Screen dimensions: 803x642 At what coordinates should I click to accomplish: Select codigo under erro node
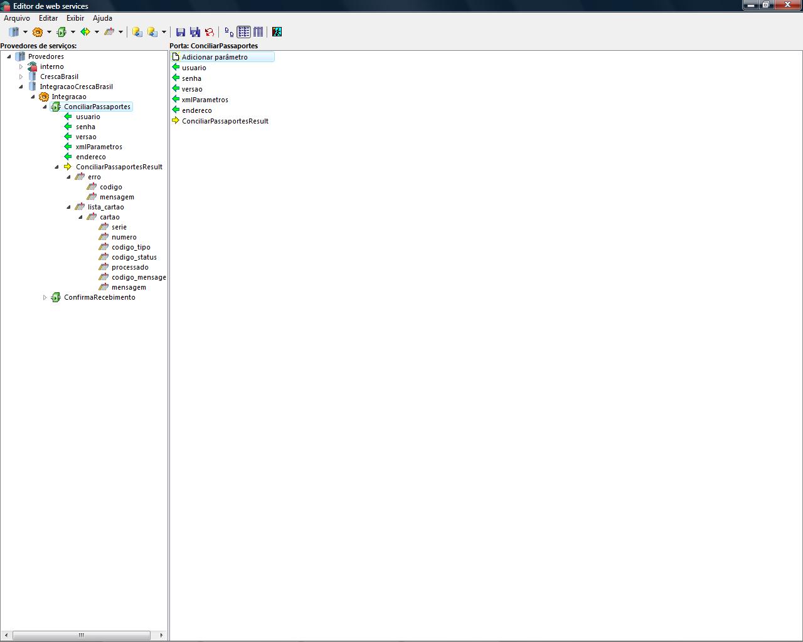[111, 187]
